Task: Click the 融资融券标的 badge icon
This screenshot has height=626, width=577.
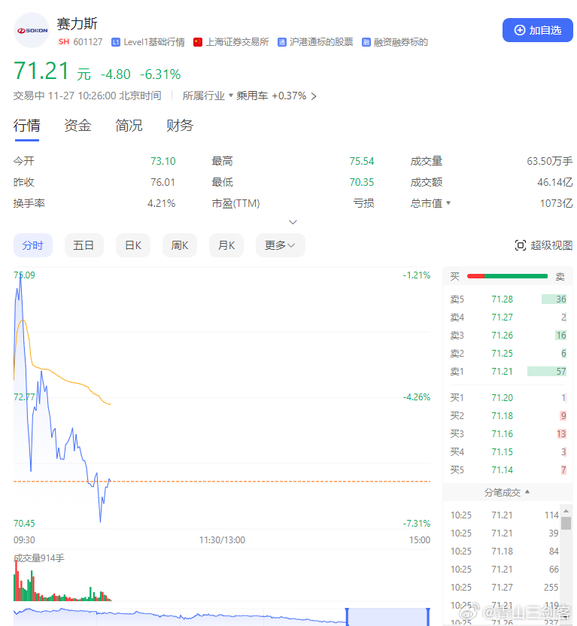Action: 366,42
